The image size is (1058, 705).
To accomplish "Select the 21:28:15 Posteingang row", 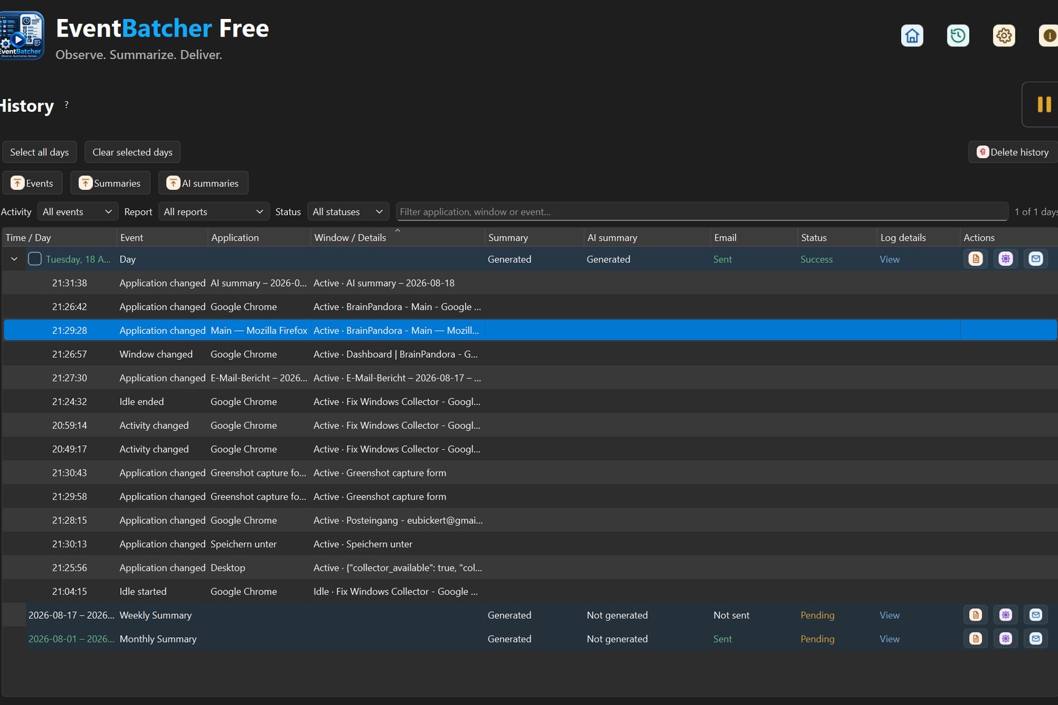I will [x=530, y=520].
